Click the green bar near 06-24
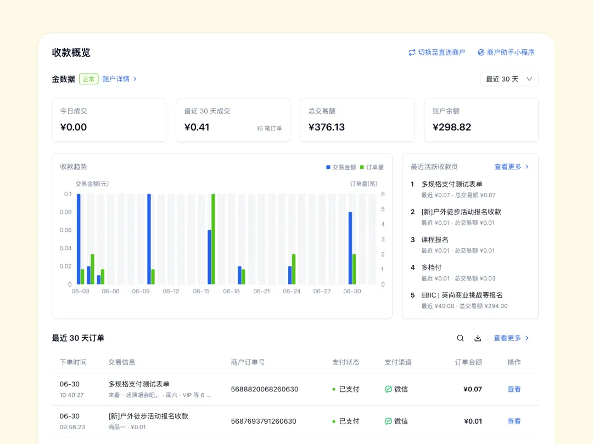The height and width of the screenshot is (444, 593). coord(294,269)
